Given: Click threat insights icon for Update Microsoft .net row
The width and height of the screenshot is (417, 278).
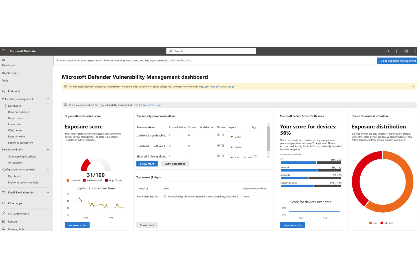Looking at the screenshot, I should tap(218, 146).
